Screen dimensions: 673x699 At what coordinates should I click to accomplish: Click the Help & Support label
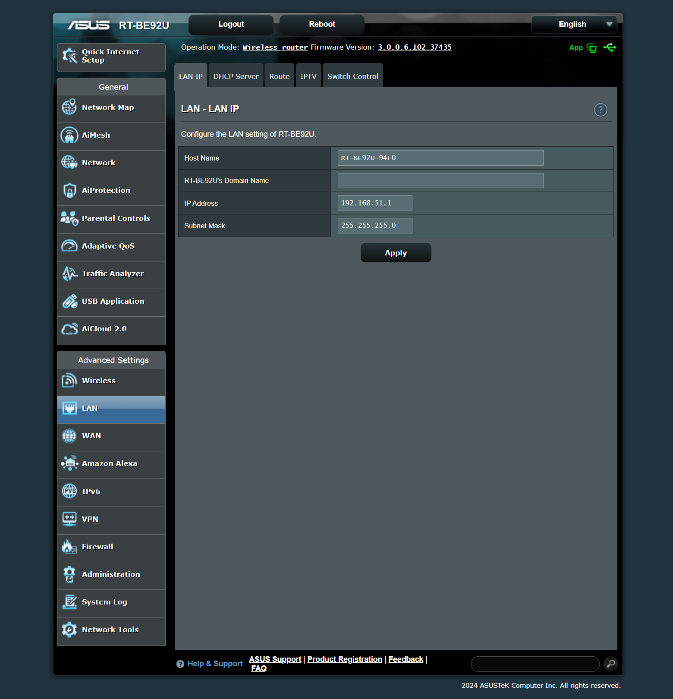click(215, 664)
